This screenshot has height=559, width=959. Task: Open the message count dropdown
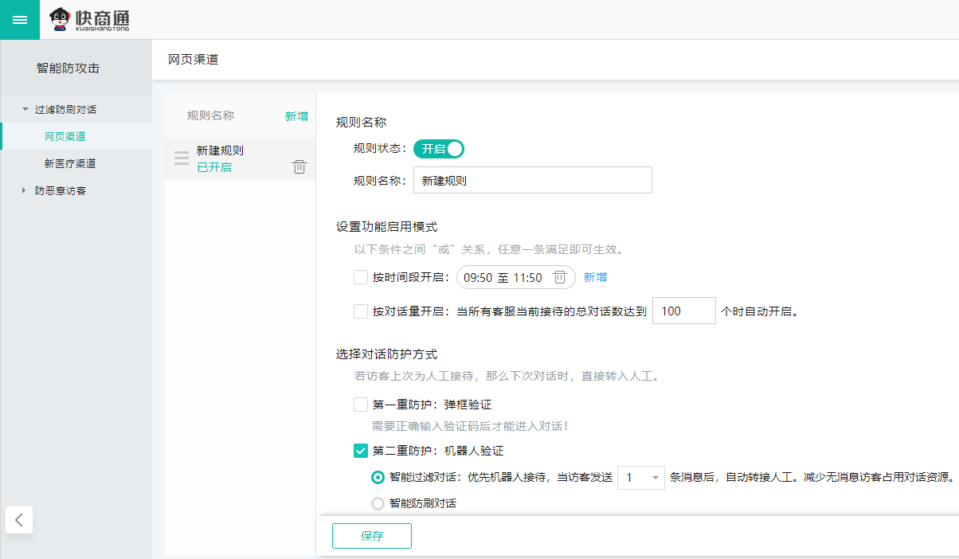pyautogui.click(x=640, y=476)
